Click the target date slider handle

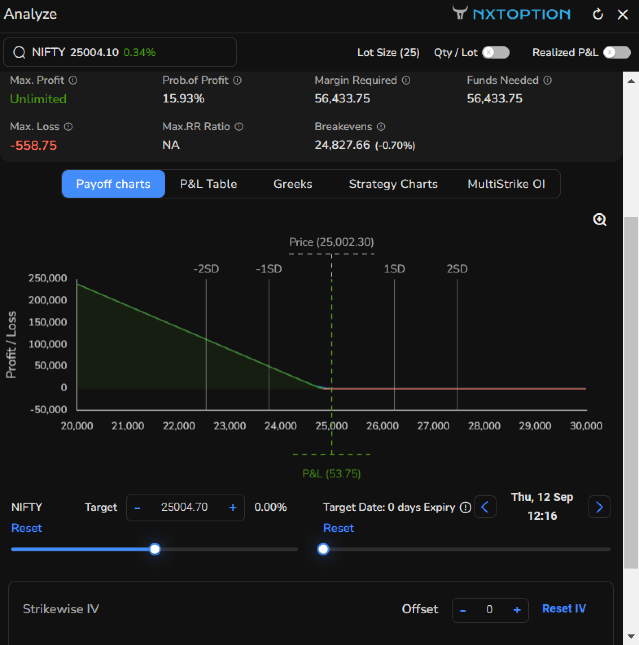coord(323,549)
